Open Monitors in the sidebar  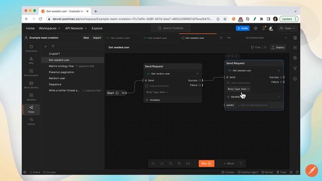point(31,97)
